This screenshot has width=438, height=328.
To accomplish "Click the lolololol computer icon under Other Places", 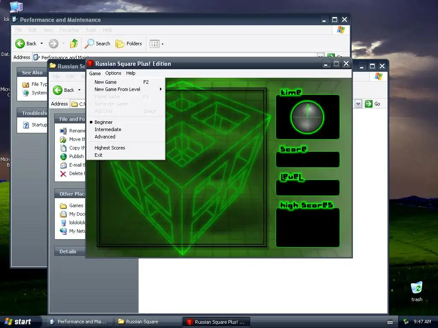I will click(x=63, y=223).
